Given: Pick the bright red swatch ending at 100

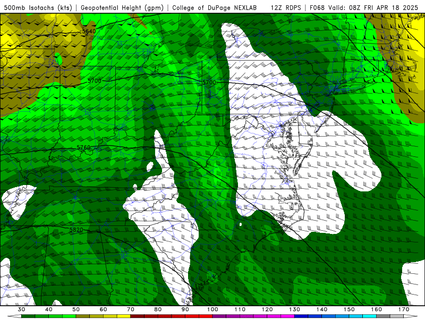Looking at the screenshot, I should 206,316.
